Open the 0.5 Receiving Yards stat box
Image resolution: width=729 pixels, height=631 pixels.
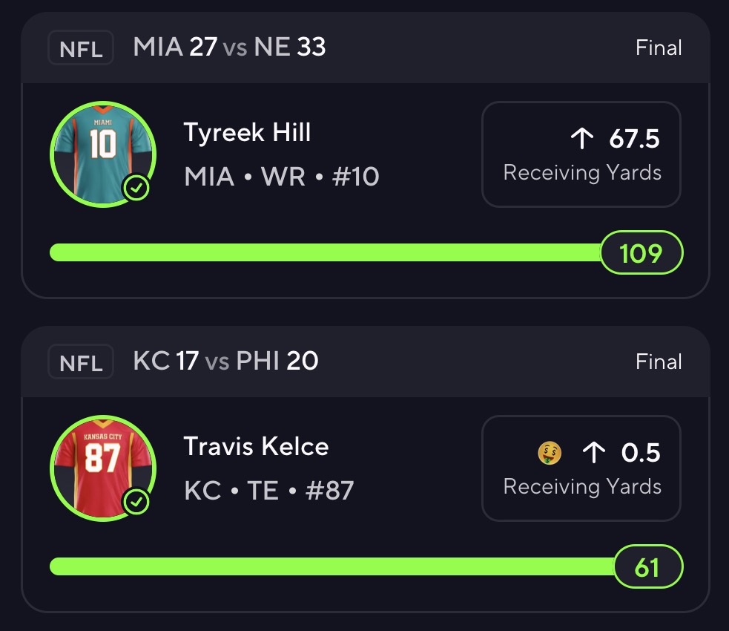pos(581,468)
